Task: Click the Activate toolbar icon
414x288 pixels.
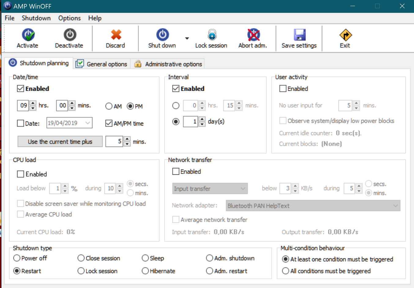Action: click(28, 35)
